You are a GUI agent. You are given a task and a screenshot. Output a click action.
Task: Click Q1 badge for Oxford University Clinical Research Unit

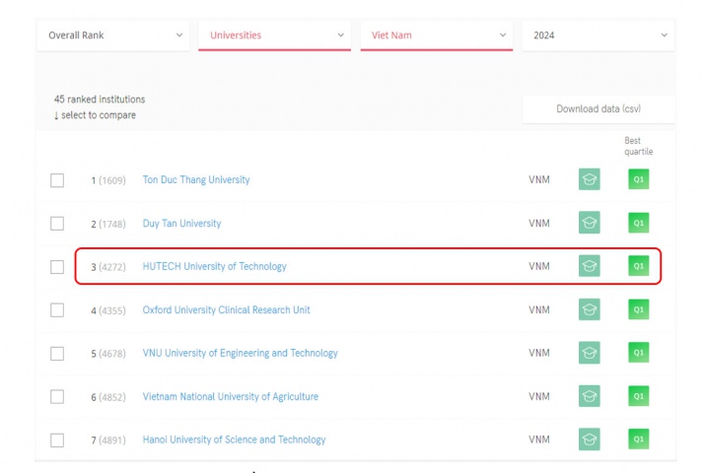point(639,309)
